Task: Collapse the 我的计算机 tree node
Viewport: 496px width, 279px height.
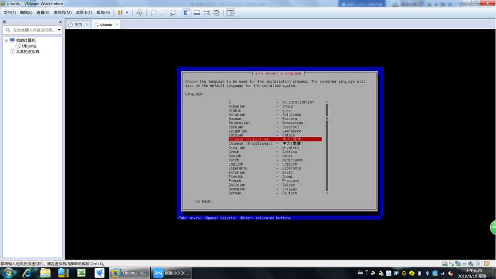Action: pyautogui.click(x=6, y=40)
